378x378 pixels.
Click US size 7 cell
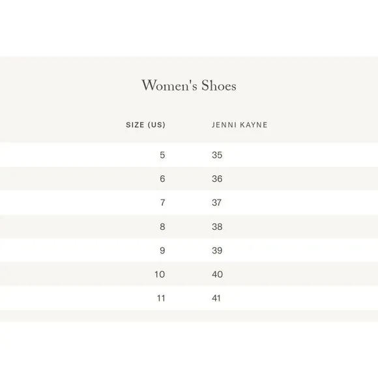coord(163,203)
